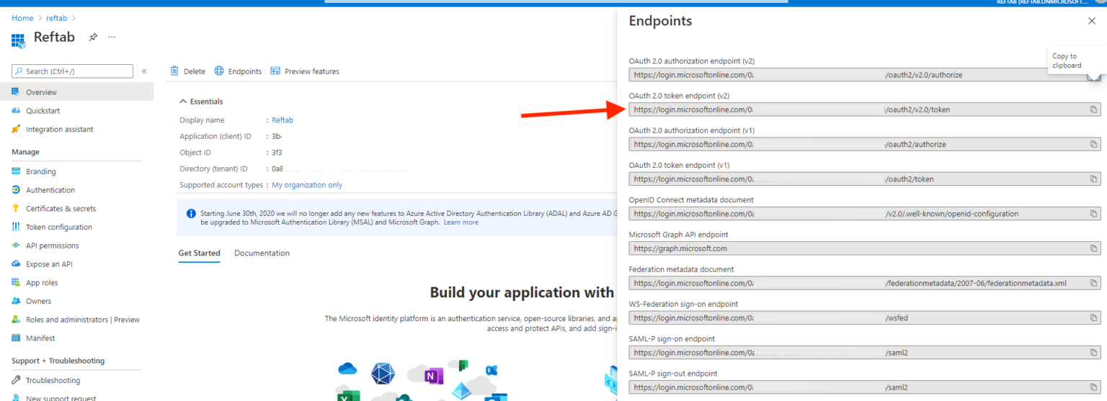The image size is (1107, 401).
Task: Switch to the Documentation tab
Action: click(x=262, y=253)
